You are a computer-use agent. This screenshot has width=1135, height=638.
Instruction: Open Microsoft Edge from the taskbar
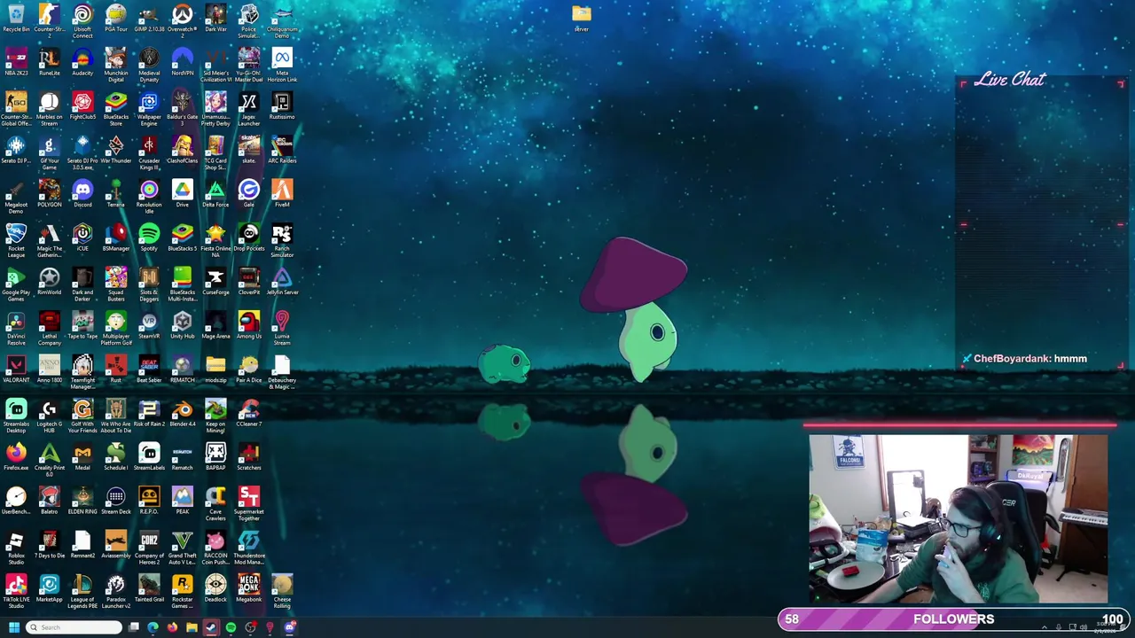[x=153, y=627]
